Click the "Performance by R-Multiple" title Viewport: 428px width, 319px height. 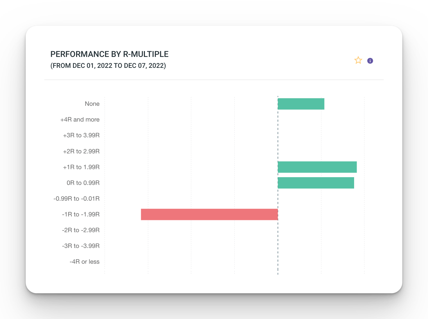pos(109,54)
